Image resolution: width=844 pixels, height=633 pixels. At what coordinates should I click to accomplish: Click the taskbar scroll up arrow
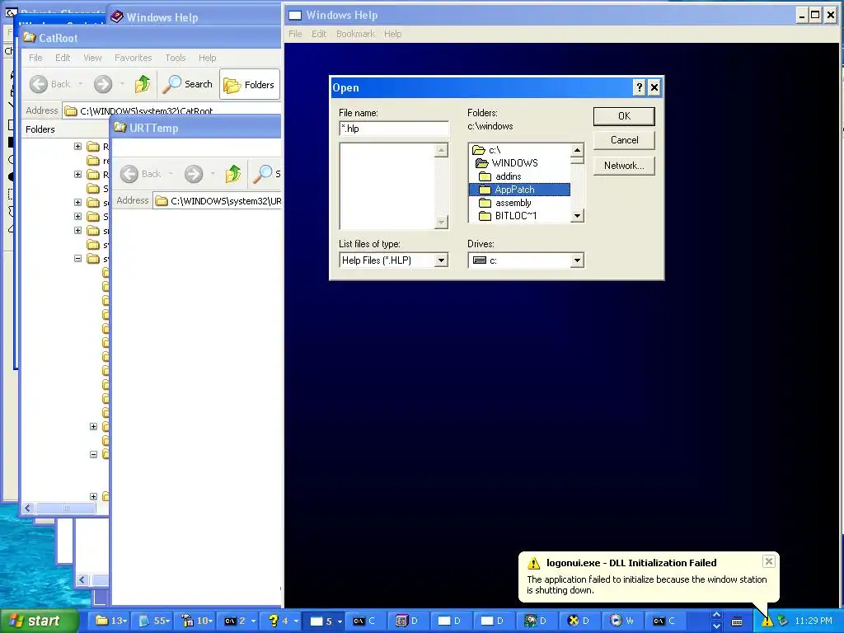tap(716, 615)
